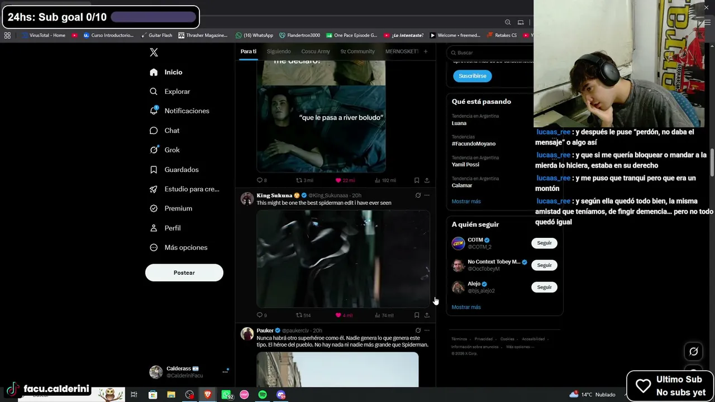The width and height of the screenshot is (715, 402).
Task: Open the VirusTotal - Home bookmark
Action: coord(44,35)
